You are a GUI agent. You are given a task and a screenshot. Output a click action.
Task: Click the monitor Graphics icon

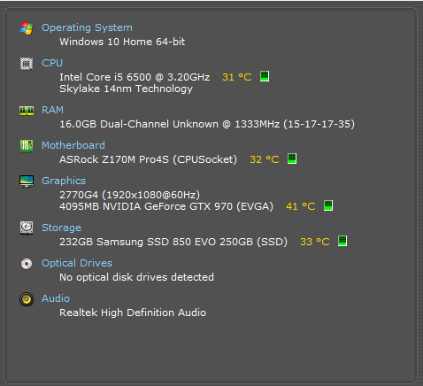(x=27, y=181)
